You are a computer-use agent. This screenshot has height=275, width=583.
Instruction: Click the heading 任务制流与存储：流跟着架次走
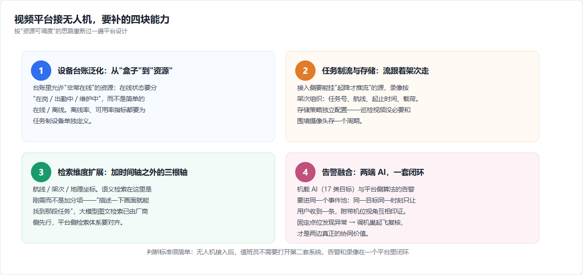click(376, 71)
